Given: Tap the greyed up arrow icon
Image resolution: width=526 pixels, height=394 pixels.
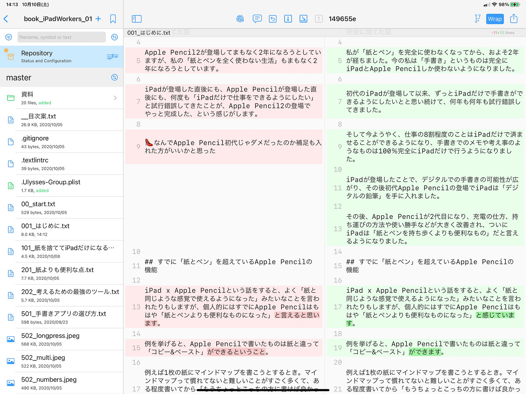Looking at the screenshot, I should 319,19.
